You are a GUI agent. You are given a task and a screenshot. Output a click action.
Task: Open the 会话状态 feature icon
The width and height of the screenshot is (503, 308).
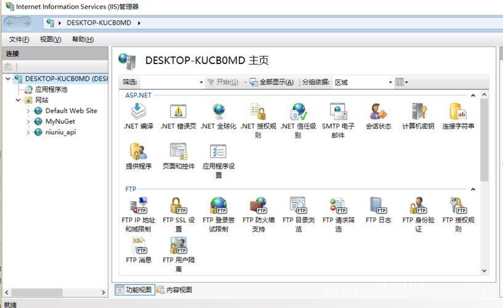pos(378,112)
